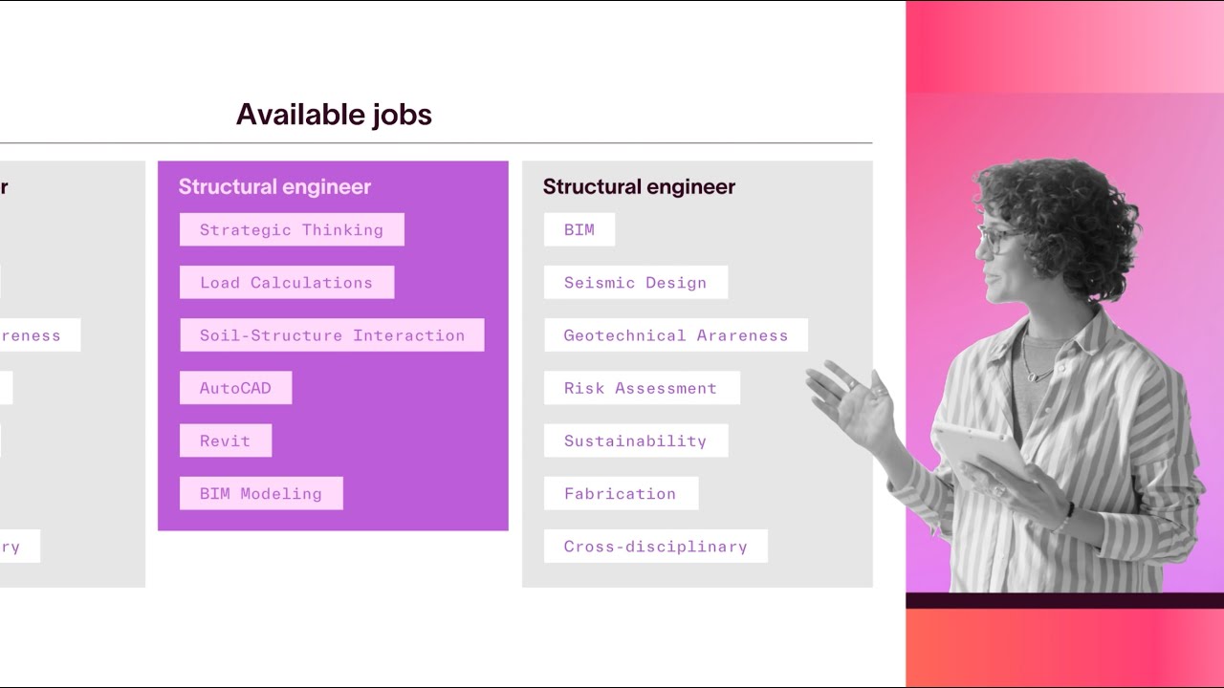Click the BIM tag in gray card
The width and height of the screenshot is (1224, 688).
point(579,229)
